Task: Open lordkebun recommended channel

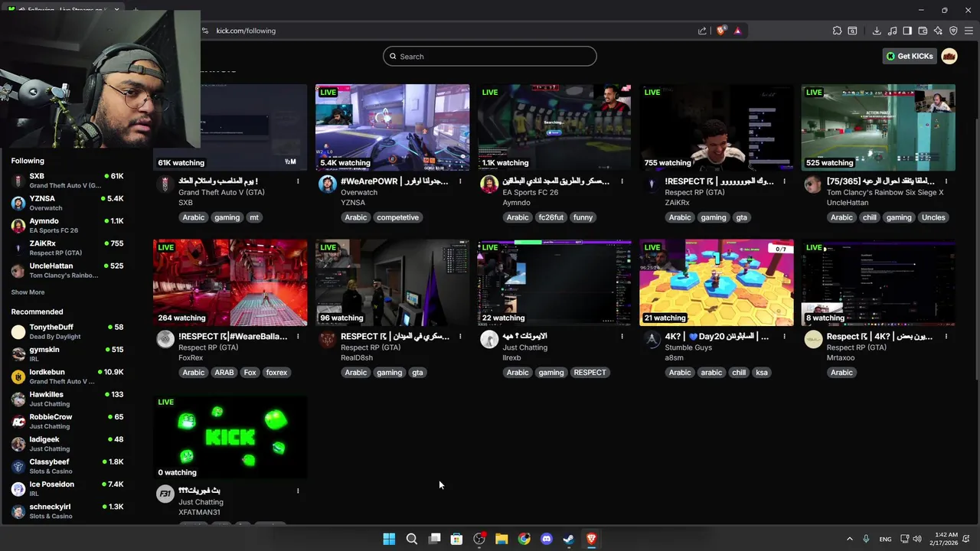Action: [x=67, y=377]
